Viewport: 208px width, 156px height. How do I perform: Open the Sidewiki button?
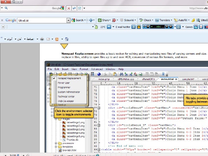[x=127, y=20]
